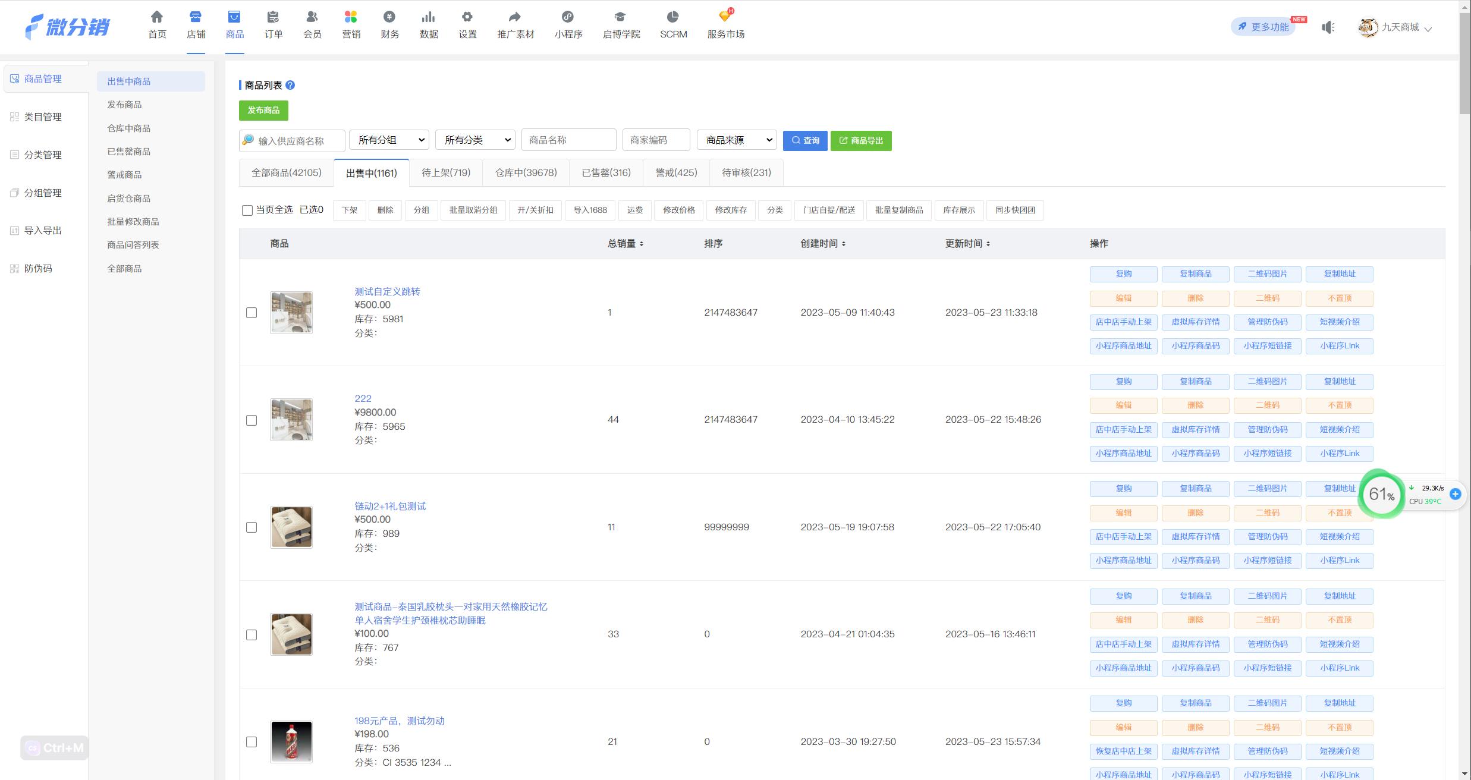Open the 财务 finance icon
The image size is (1471, 780).
[x=389, y=17]
